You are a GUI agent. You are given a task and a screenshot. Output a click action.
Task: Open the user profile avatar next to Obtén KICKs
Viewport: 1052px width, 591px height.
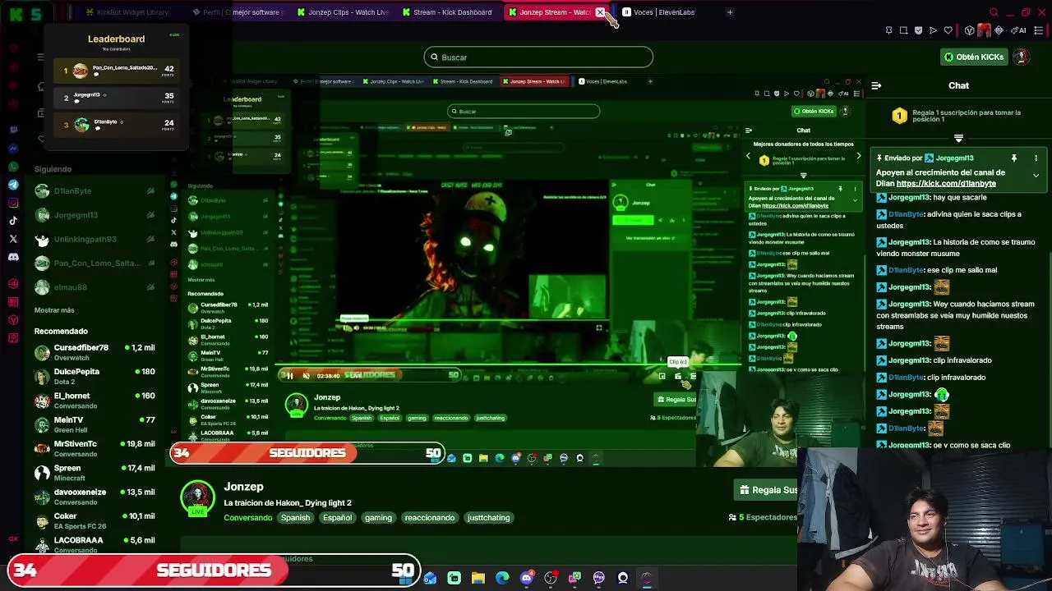[x=1021, y=57]
